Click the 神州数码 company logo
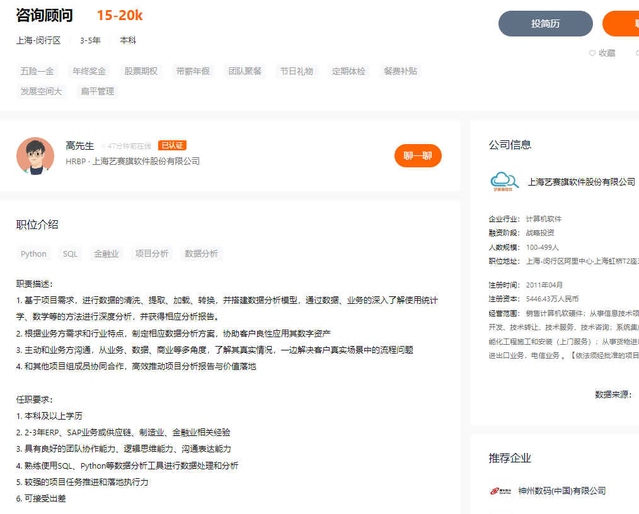This screenshot has height=514, width=639. [501, 491]
